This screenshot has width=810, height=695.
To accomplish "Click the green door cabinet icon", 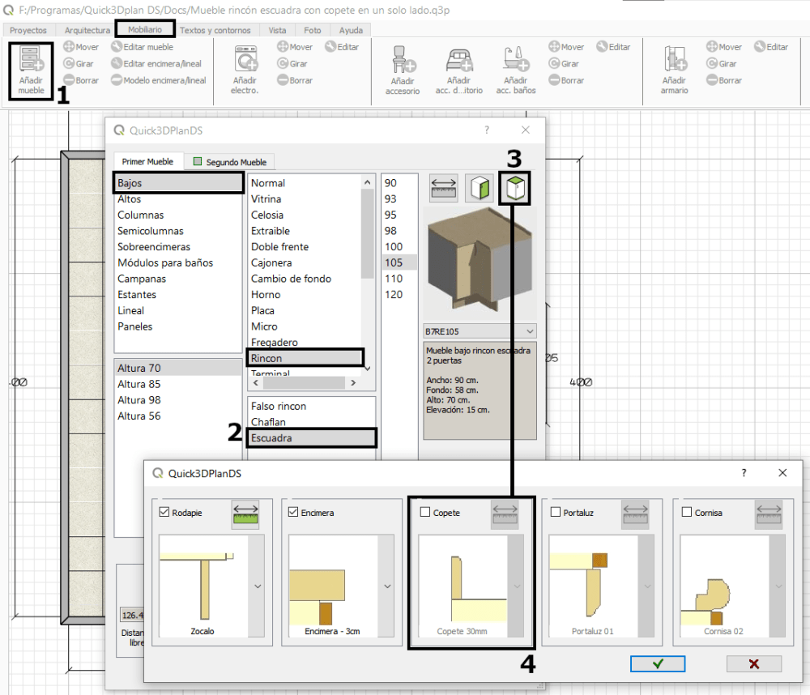I will point(480,188).
